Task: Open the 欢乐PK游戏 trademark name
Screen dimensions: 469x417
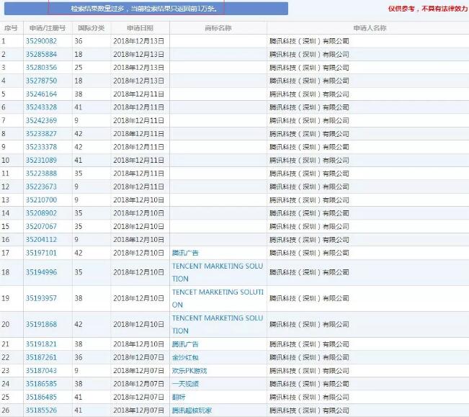Action: tap(189, 371)
